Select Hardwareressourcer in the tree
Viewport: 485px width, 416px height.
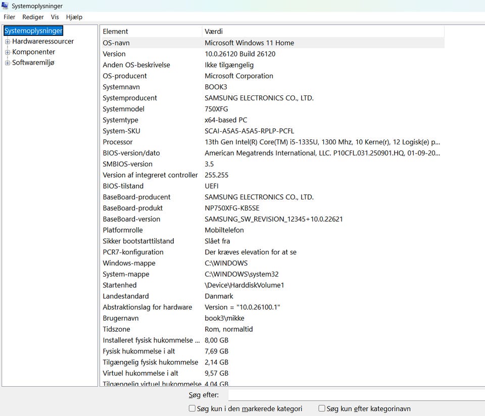[x=43, y=41]
